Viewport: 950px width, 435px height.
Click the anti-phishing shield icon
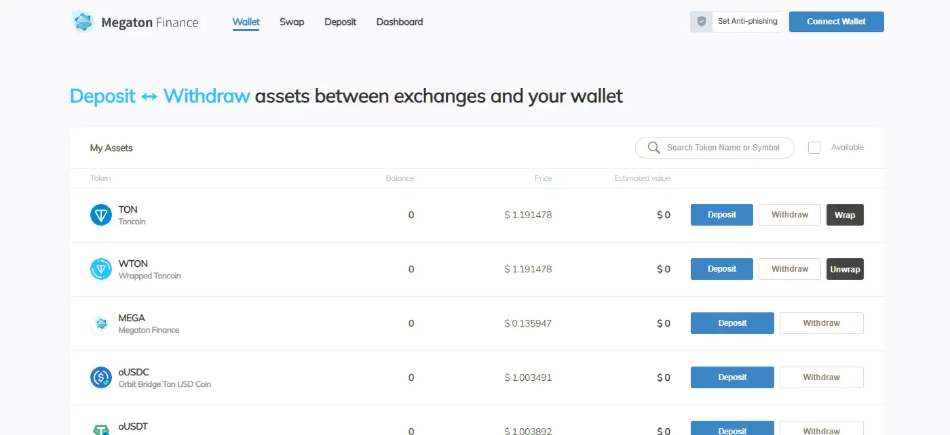coord(702,22)
